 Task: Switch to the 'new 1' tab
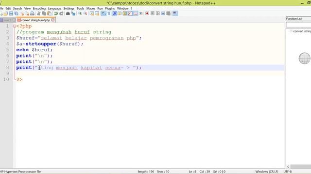click(7, 20)
